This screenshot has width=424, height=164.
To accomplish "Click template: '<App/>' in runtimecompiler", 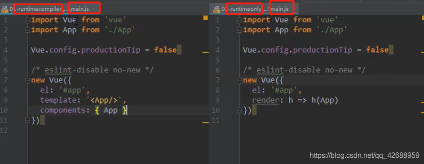I will pyautogui.click(x=84, y=100).
